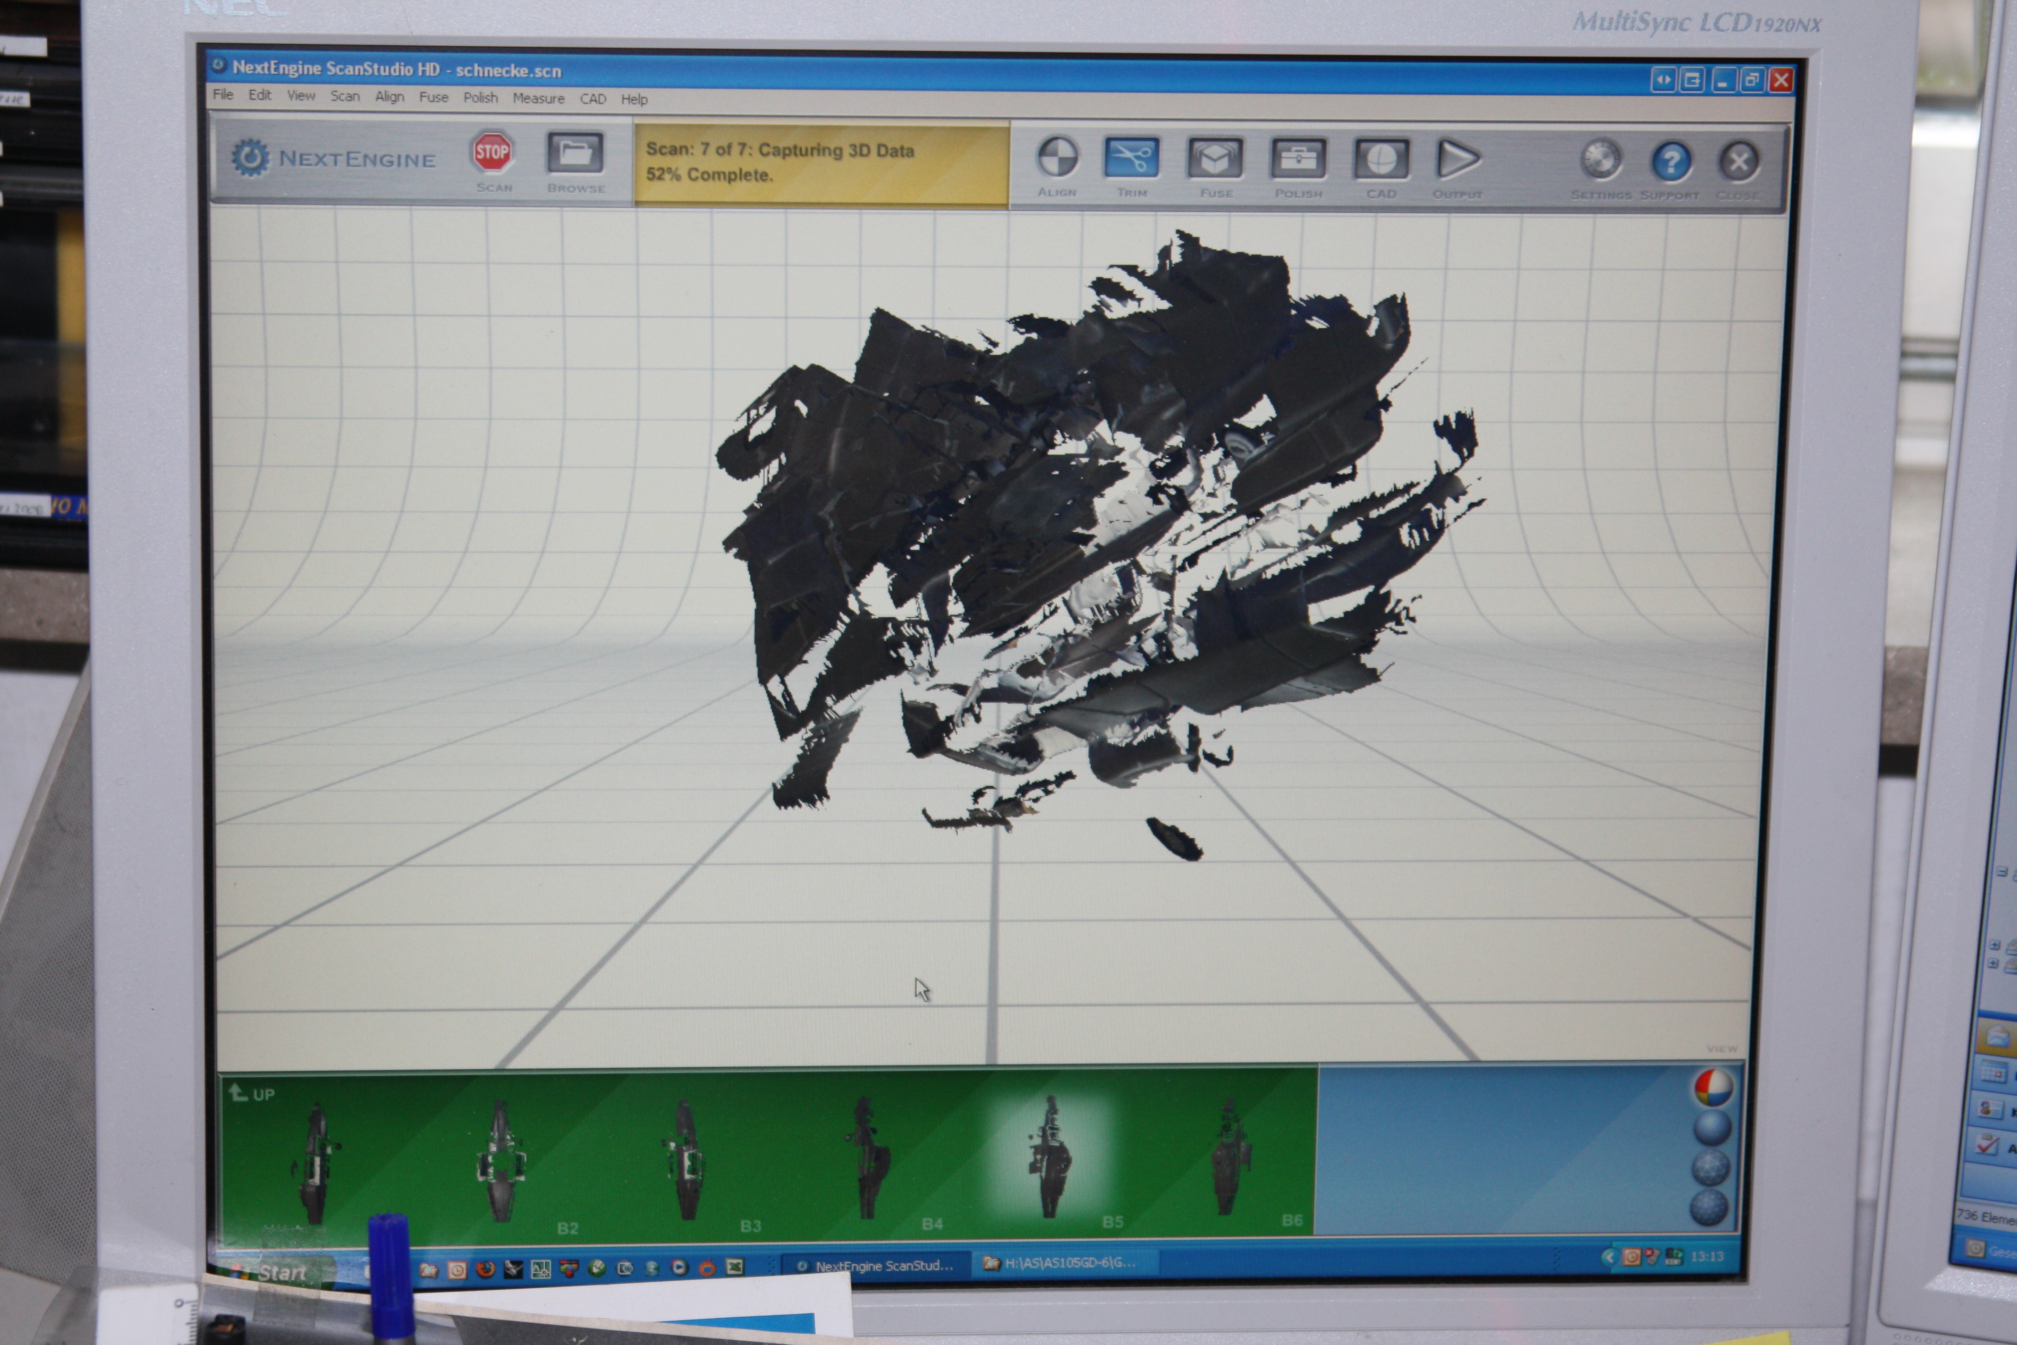Click the Output arrow icon
Viewport: 2017px width, 1345px height.
(x=1457, y=160)
